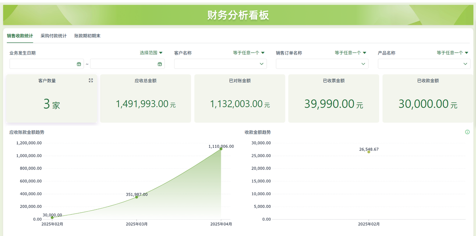Change 客户名称 condition 等于任意一个

[x=249, y=53]
